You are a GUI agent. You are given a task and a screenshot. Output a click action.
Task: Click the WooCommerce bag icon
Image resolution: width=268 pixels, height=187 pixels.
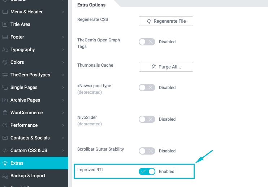tap(5, 113)
